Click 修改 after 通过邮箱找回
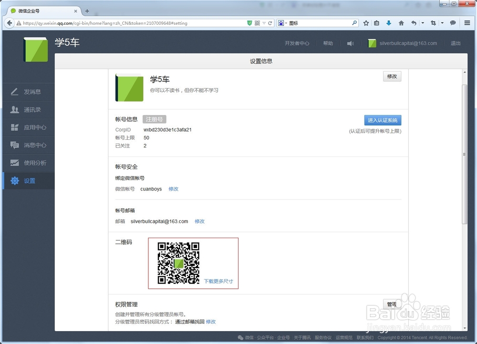The width and height of the screenshot is (477, 344). 211,322
